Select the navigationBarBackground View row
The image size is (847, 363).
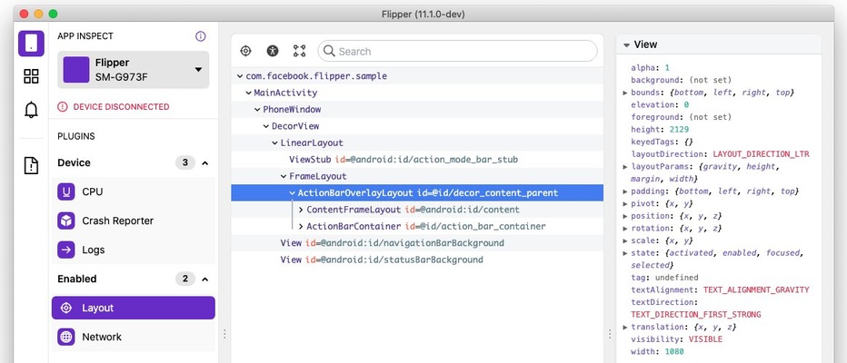(x=417, y=243)
